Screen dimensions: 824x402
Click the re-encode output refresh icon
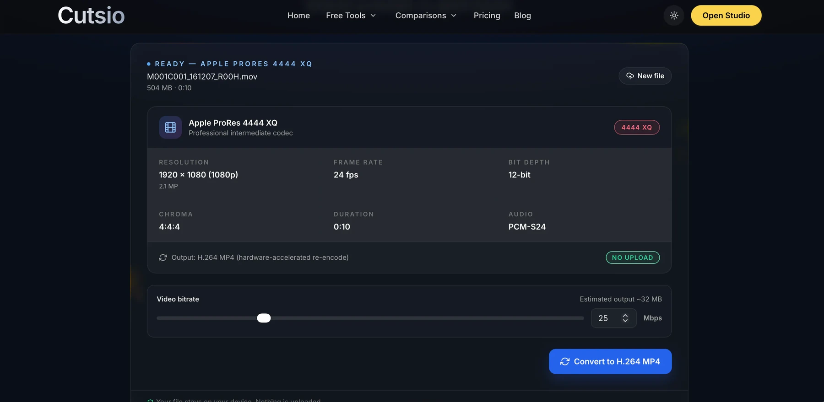(x=163, y=257)
